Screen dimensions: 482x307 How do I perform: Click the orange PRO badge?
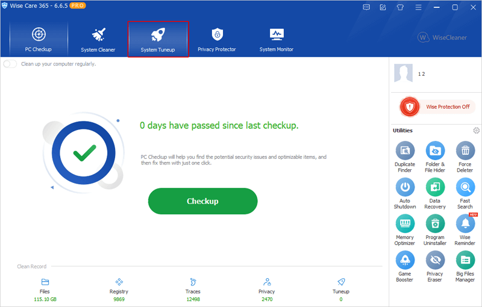[x=78, y=5]
